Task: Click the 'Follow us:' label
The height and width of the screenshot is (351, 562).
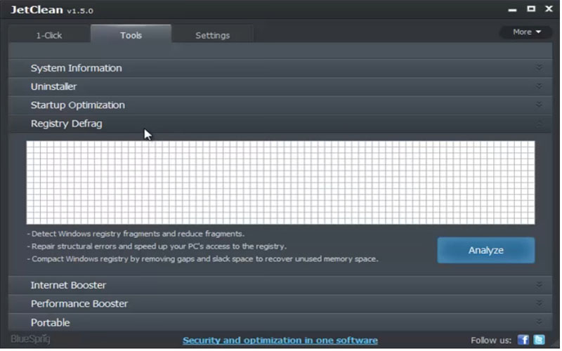Action: pyautogui.click(x=491, y=340)
